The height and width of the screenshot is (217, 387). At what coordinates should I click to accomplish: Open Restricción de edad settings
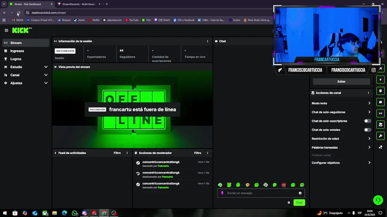(x=341, y=139)
